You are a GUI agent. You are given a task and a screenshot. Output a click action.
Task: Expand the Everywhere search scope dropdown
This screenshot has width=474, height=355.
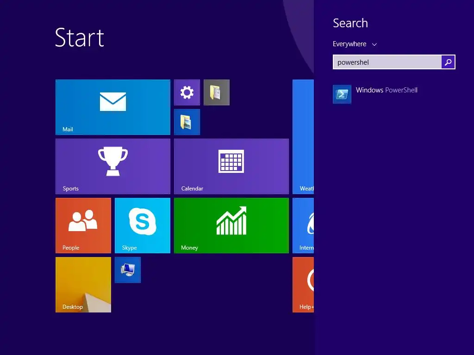355,44
